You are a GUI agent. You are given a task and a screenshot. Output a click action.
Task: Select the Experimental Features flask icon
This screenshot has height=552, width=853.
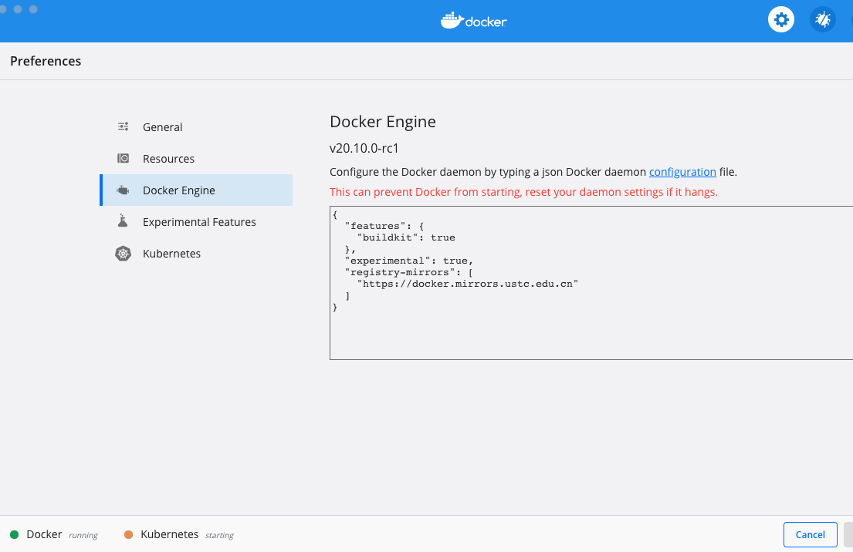pyautogui.click(x=123, y=221)
